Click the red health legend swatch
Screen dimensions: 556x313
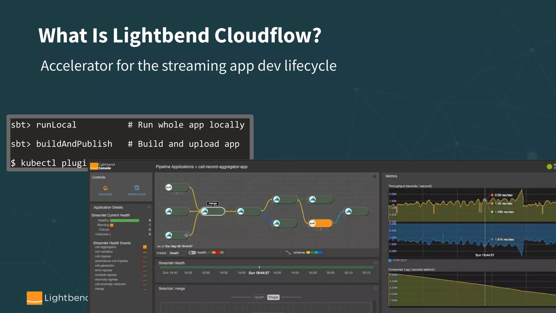pos(218,252)
